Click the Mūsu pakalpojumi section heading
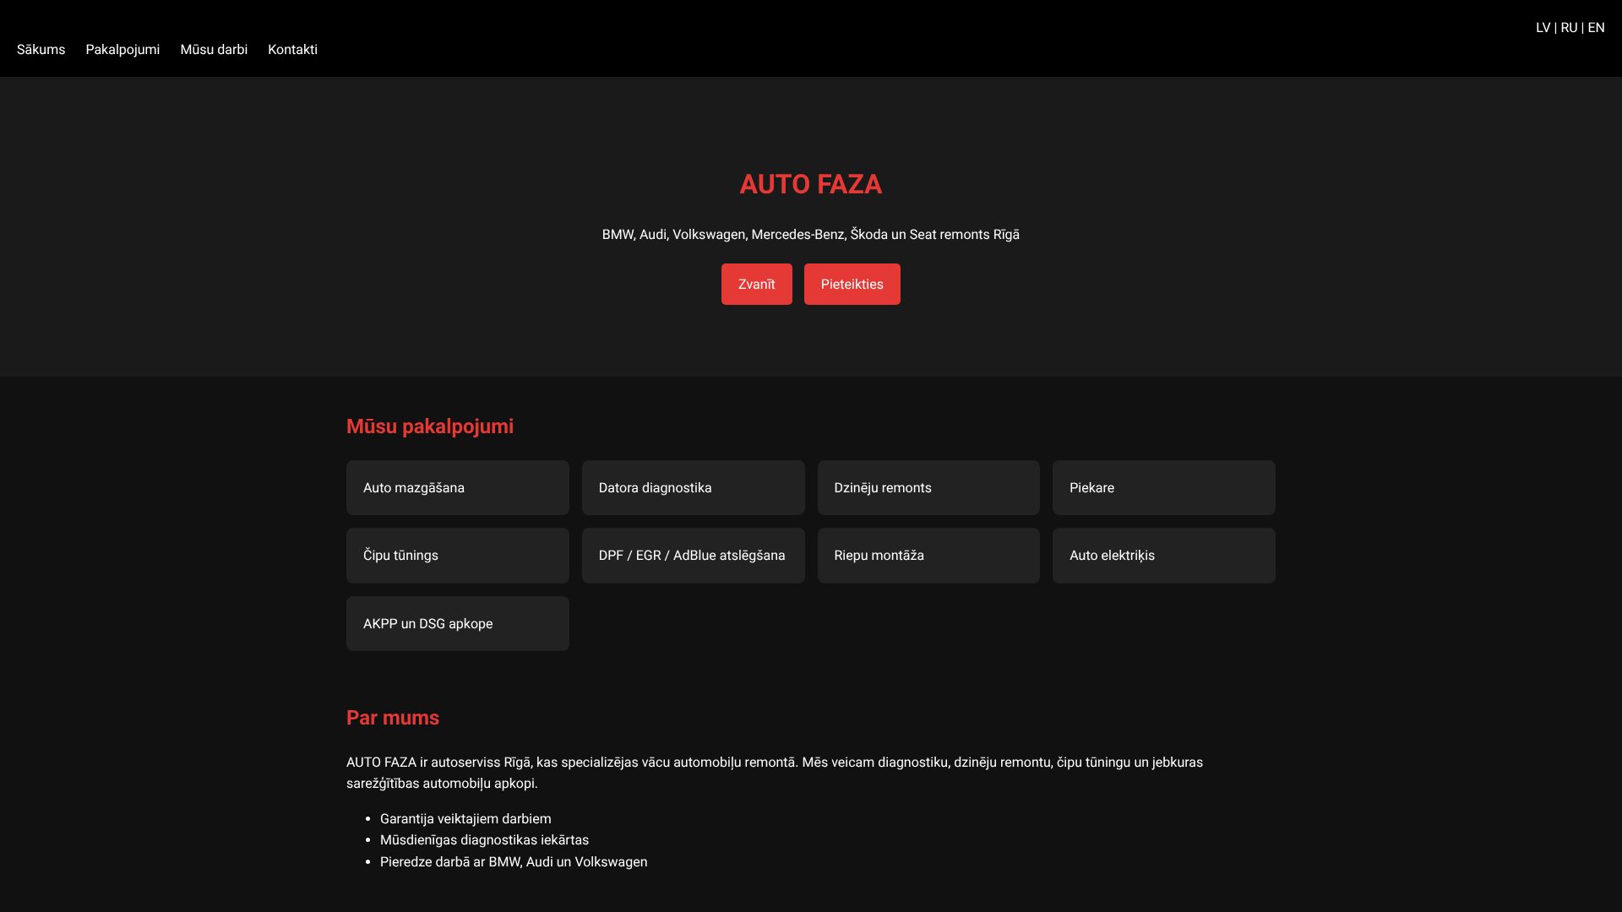This screenshot has height=912, width=1622. [430, 426]
